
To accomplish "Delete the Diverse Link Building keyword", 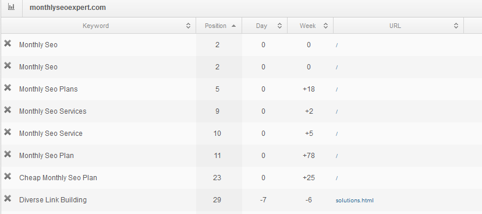I will click(8, 199).
